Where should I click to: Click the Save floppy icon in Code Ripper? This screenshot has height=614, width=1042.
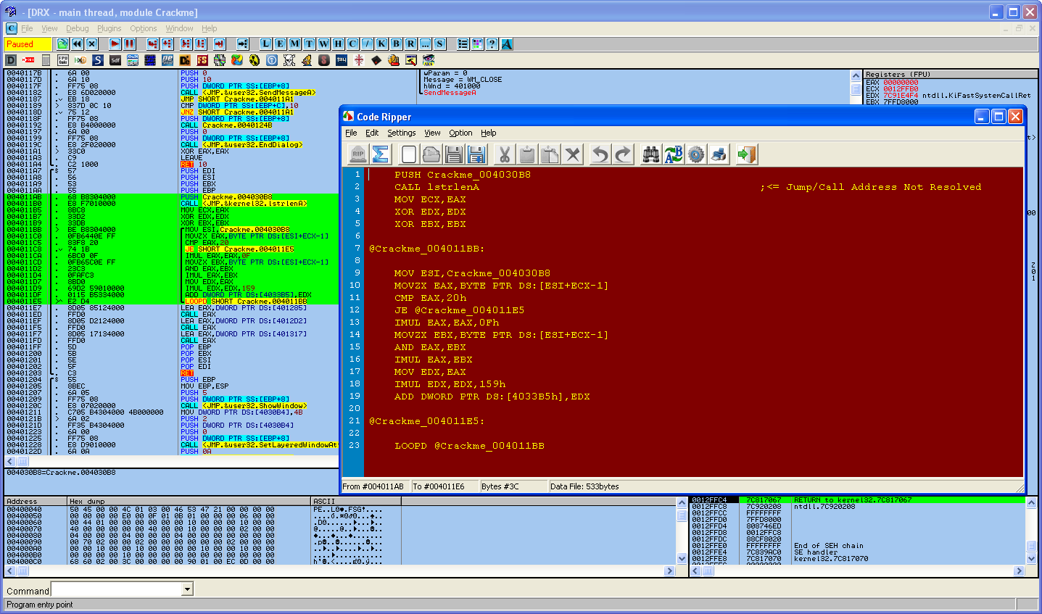pos(454,154)
